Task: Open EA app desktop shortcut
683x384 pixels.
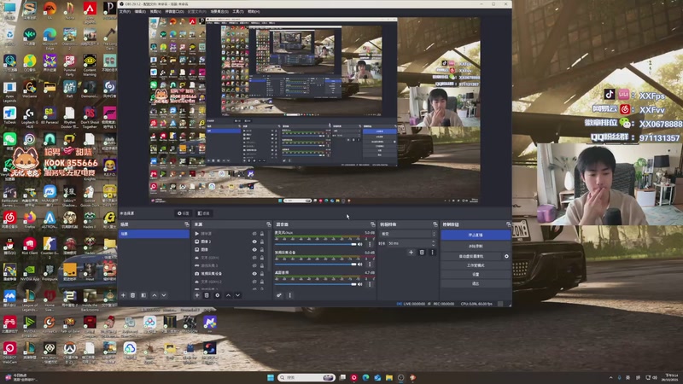Action: click(x=50, y=10)
